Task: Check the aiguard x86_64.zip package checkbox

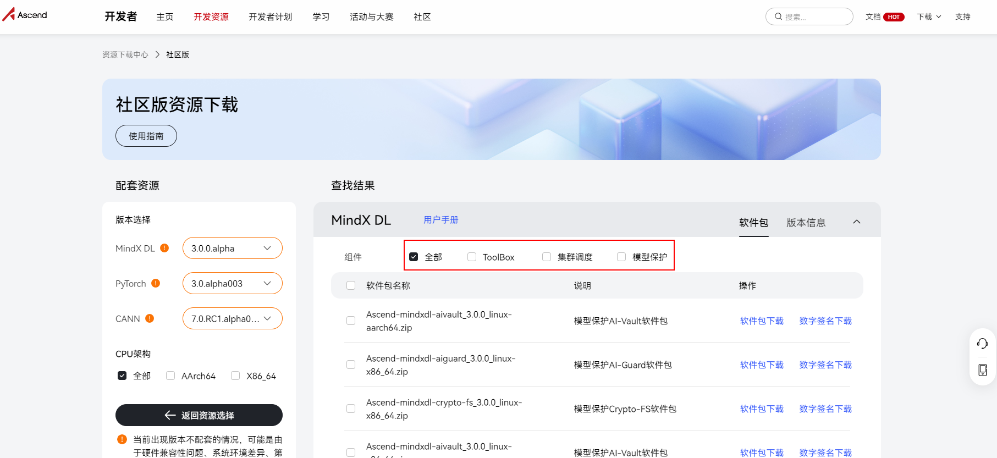Action: click(351, 365)
